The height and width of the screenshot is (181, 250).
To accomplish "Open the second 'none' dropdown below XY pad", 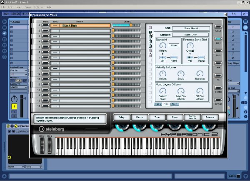I will pyautogui.click(x=34, y=167).
